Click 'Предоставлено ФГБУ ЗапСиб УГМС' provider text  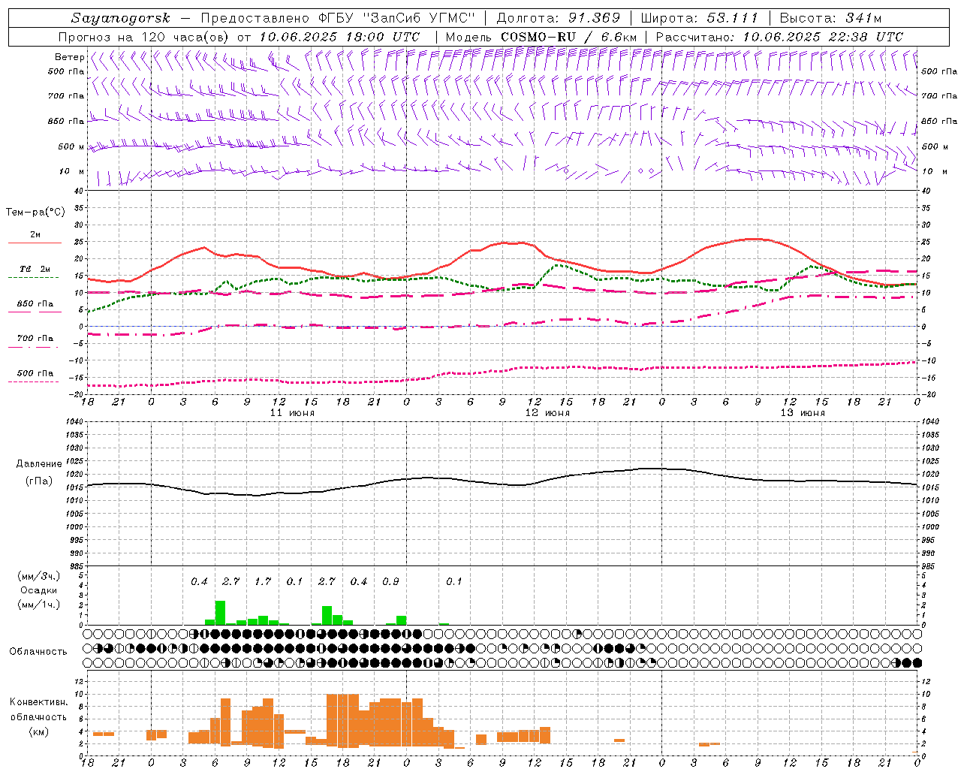click(x=338, y=18)
